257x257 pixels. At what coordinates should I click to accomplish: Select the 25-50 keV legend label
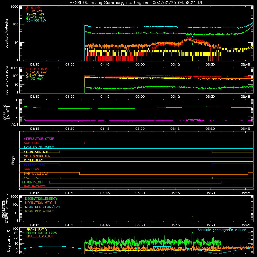35,17
